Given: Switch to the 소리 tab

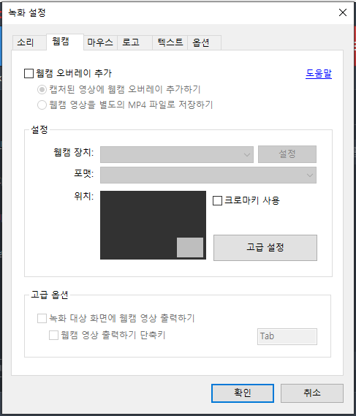Looking at the screenshot, I should (29, 42).
